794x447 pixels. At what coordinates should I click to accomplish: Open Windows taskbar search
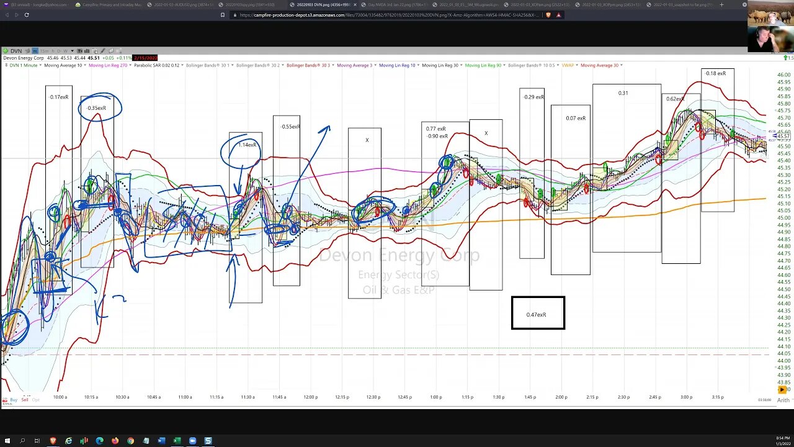(22, 441)
